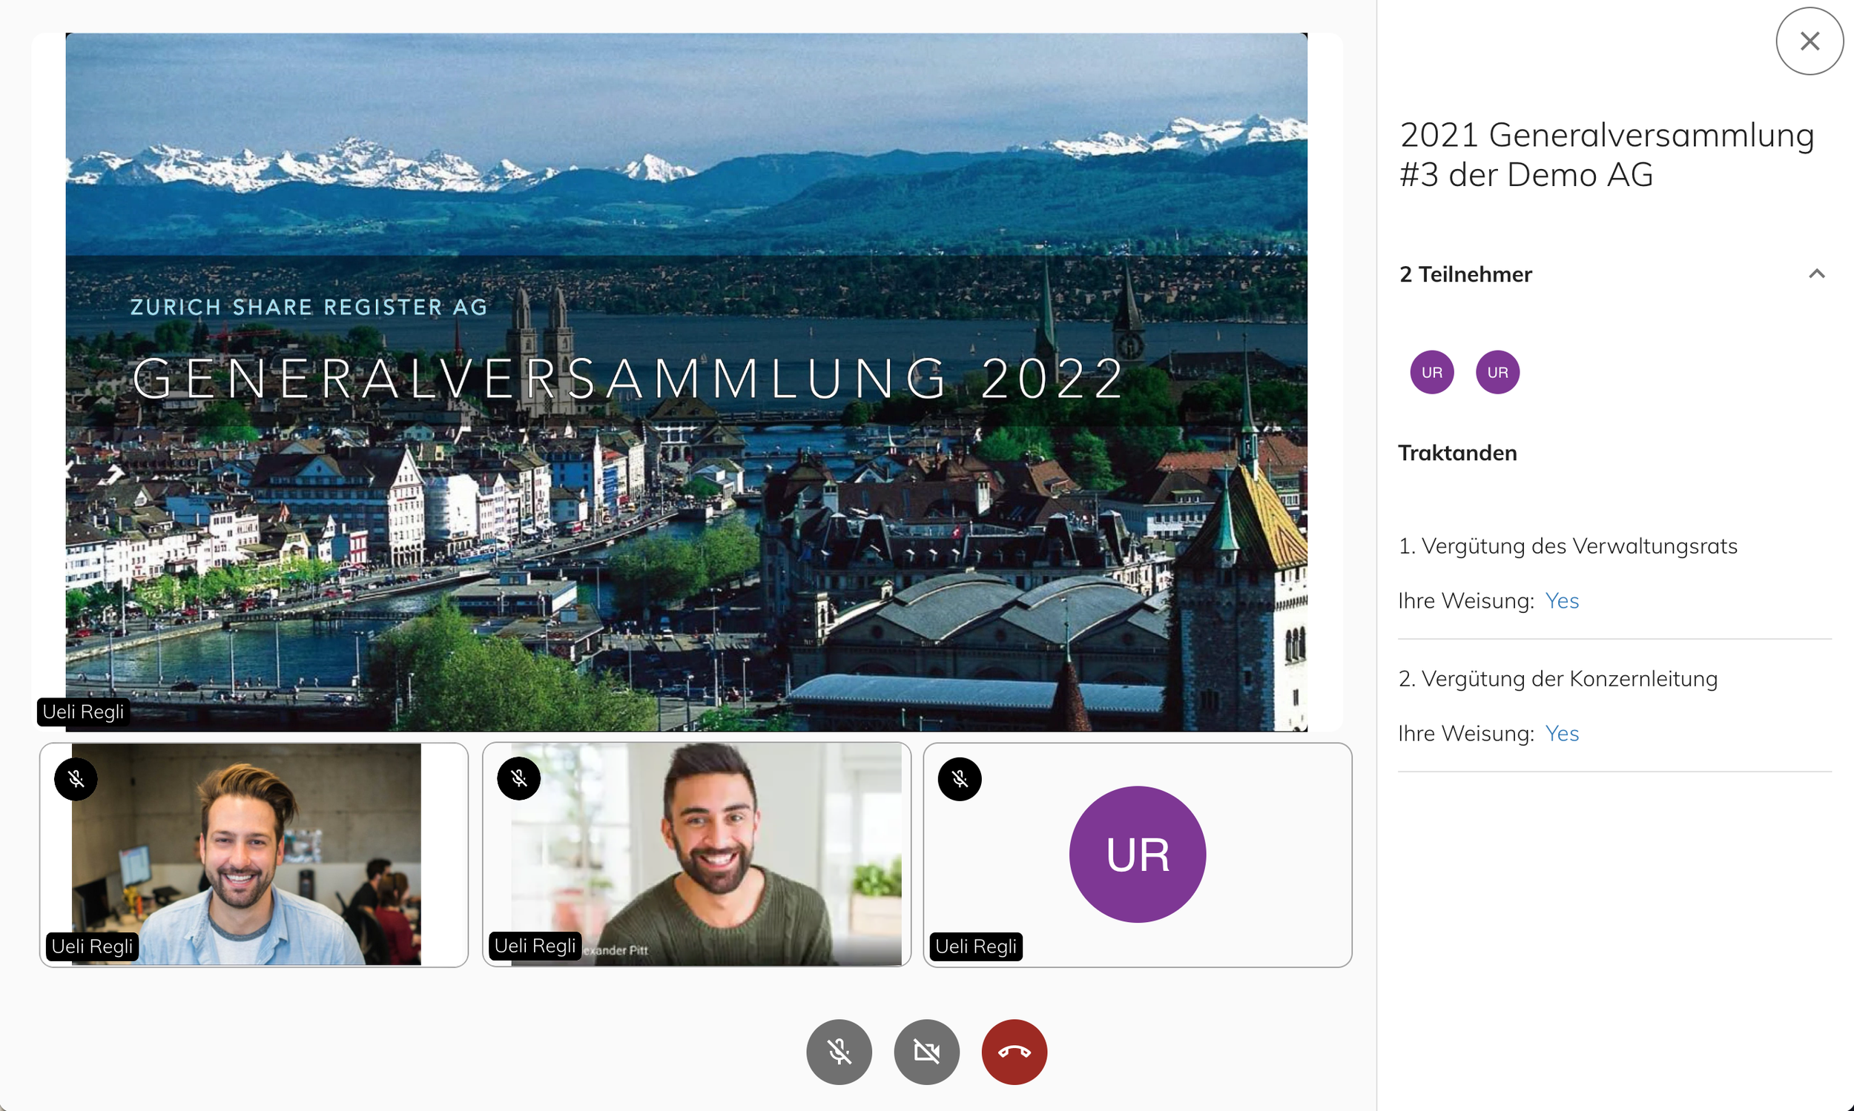This screenshot has width=1854, height=1111.
Task: Select the video tile of man in blue shirt
Action: click(254, 855)
